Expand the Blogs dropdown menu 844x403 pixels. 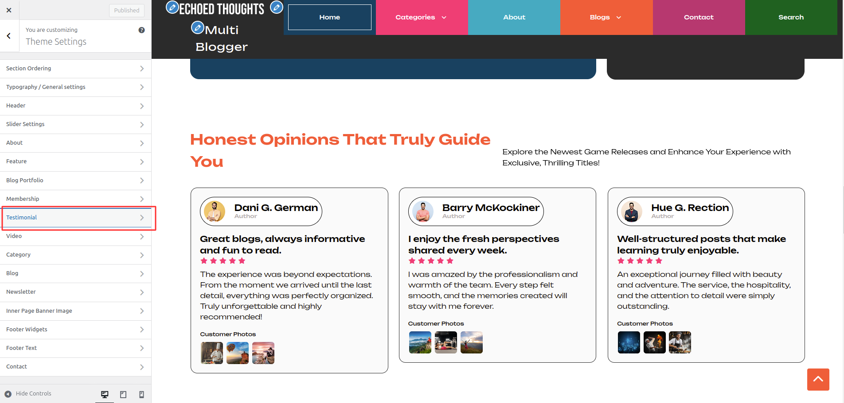click(x=606, y=17)
